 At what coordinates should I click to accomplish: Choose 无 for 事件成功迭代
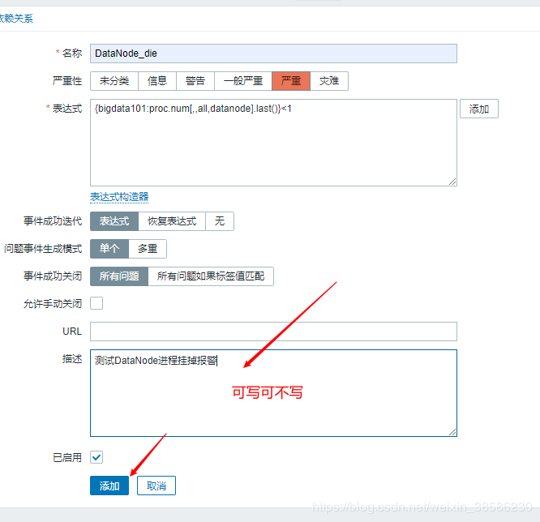click(220, 221)
